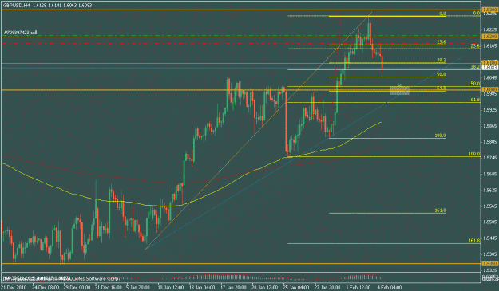The image size is (499, 291).
Task: Click the 1.5325 price scale label
Action: coord(489,270)
